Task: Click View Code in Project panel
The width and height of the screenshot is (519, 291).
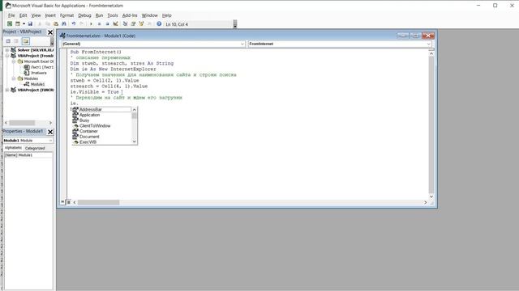Action: [8, 41]
